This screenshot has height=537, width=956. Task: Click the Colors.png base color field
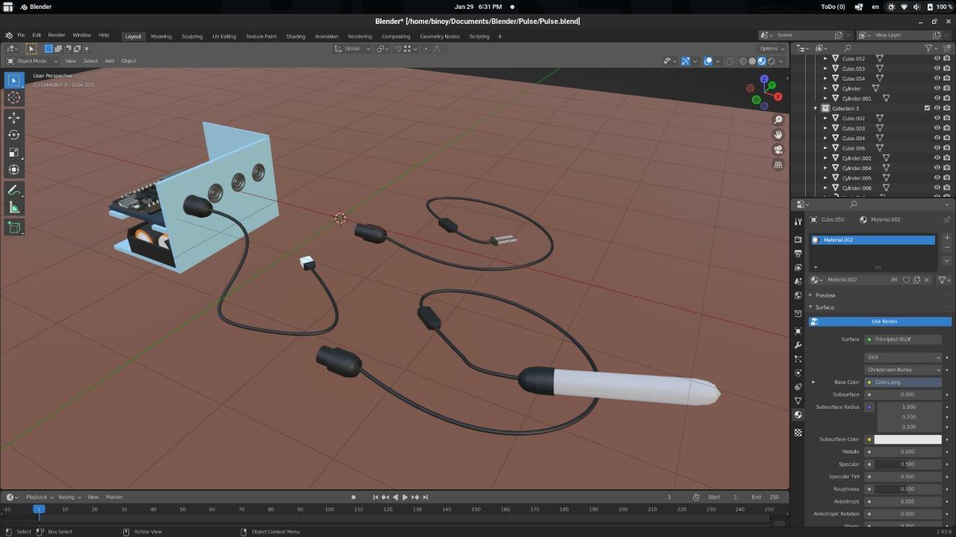pos(904,383)
